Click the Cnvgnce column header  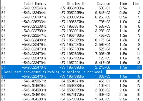[x=104, y=4]
